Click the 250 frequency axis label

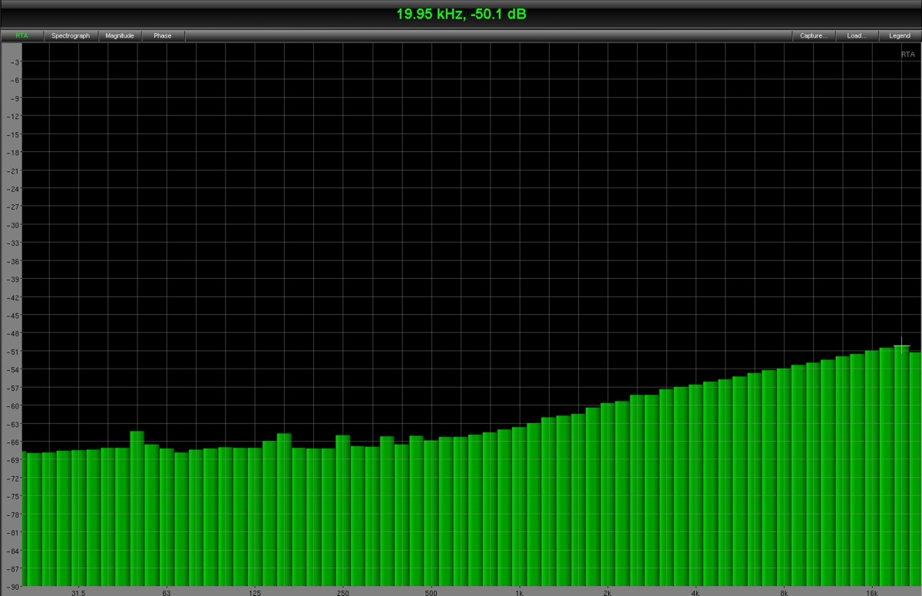[x=342, y=592]
